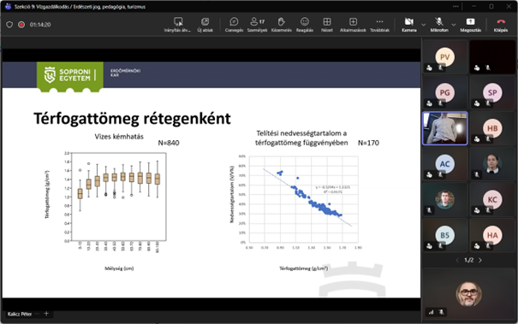Click the plus next to Kalicz Péter
518x324 pixels.
pos(46,314)
